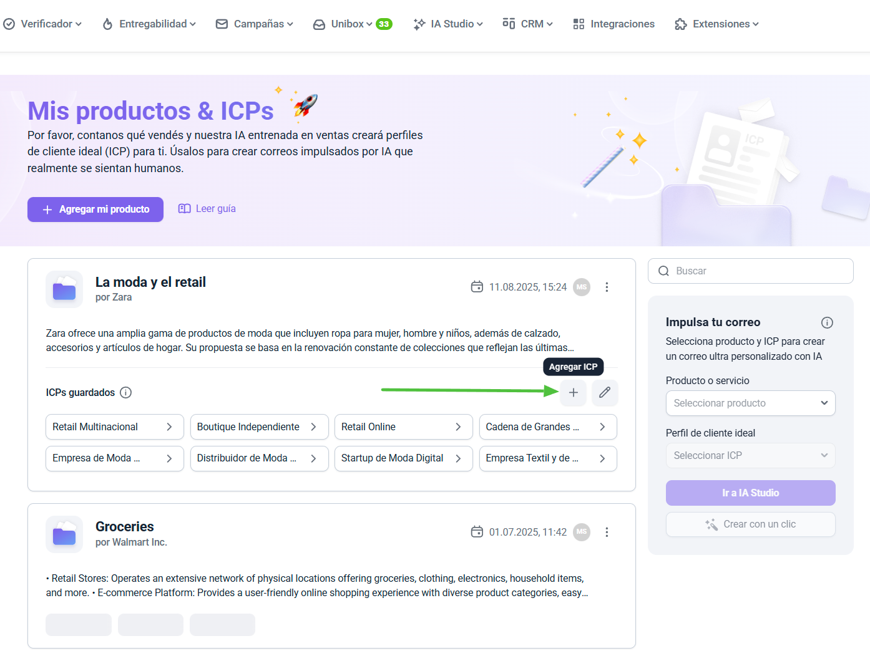Click the plus Agregar ICP button

[x=574, y=393]
